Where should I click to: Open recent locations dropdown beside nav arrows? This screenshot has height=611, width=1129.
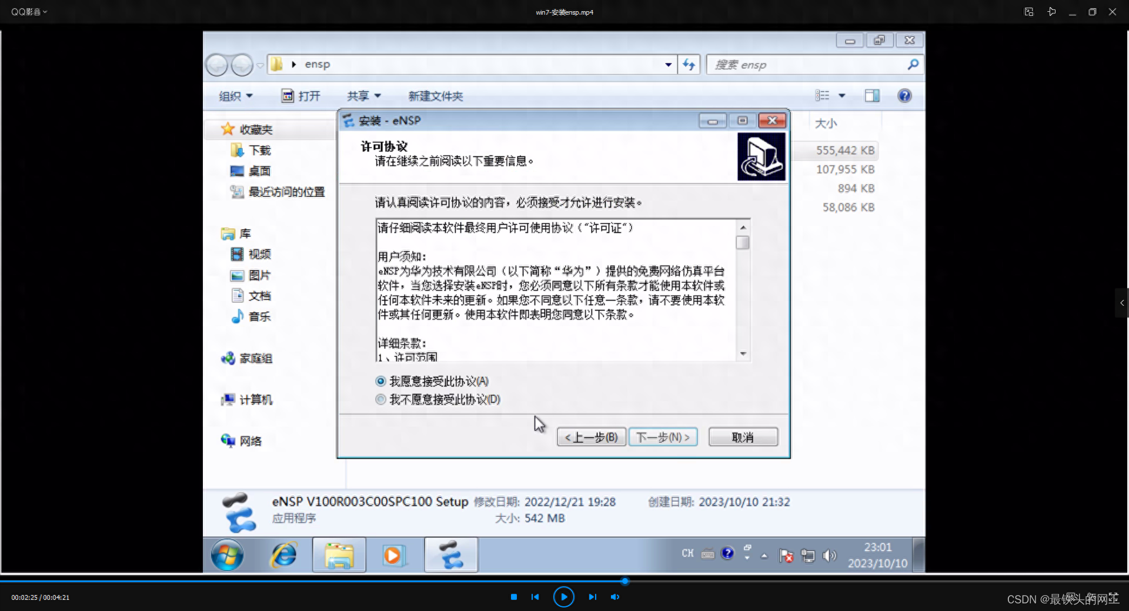[x=260, y=65]
